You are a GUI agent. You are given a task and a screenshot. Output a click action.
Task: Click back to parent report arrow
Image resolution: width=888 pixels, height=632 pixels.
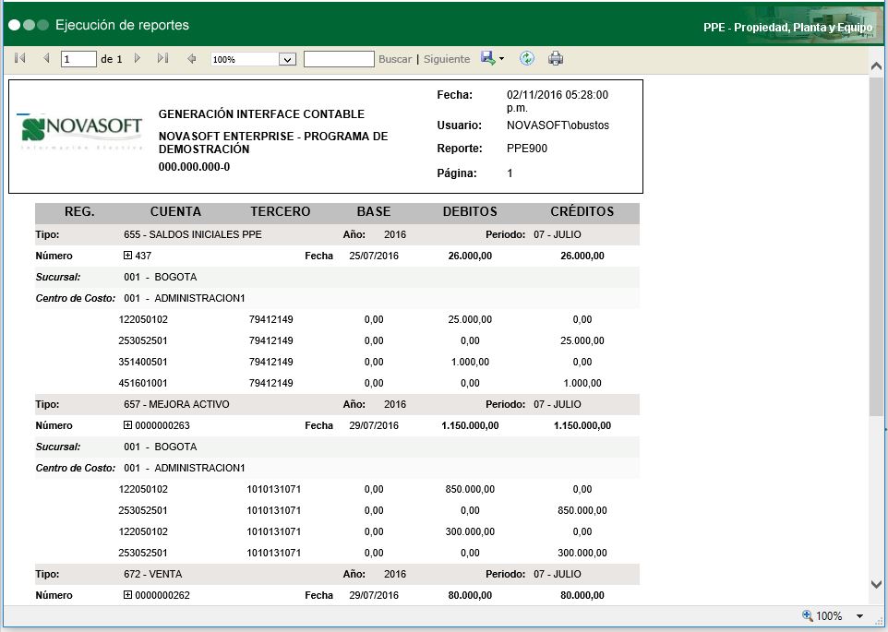coord(192,59)
